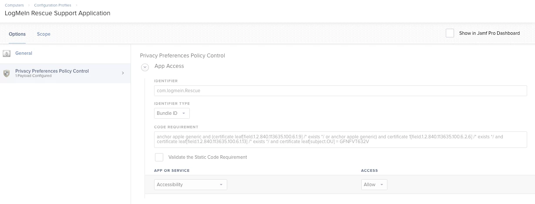The height and width of the screenshot is (204, 535).
Task: Click the CODE REQUIREMENT label
Action: (x=176, y=127)
